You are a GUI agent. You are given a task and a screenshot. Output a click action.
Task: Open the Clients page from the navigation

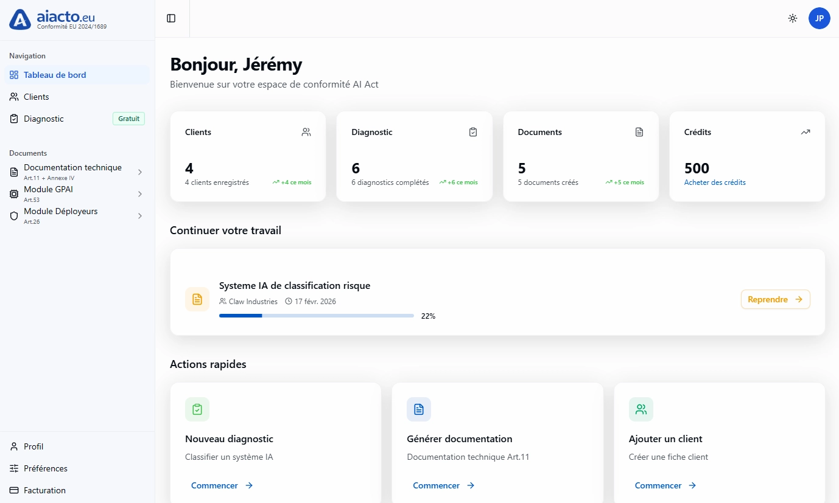[x=37, y=97]
